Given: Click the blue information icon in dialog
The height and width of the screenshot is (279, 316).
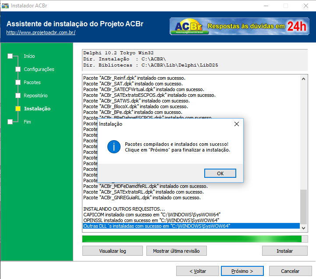Looking at the screenshot, I should (x=114, y=147).
